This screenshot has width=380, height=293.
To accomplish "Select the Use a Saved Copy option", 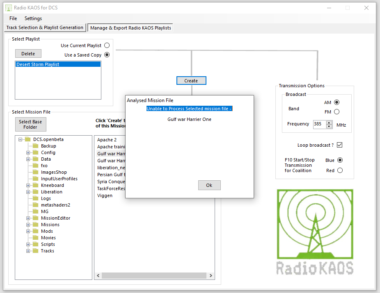I will pos(107,55).
